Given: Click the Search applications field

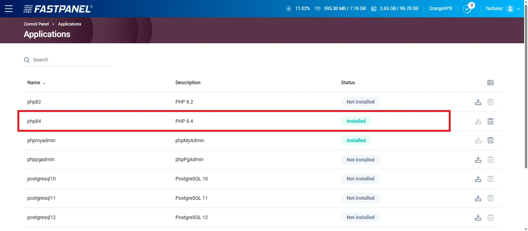Looking at the screenshot, I should tap(70, 60).
